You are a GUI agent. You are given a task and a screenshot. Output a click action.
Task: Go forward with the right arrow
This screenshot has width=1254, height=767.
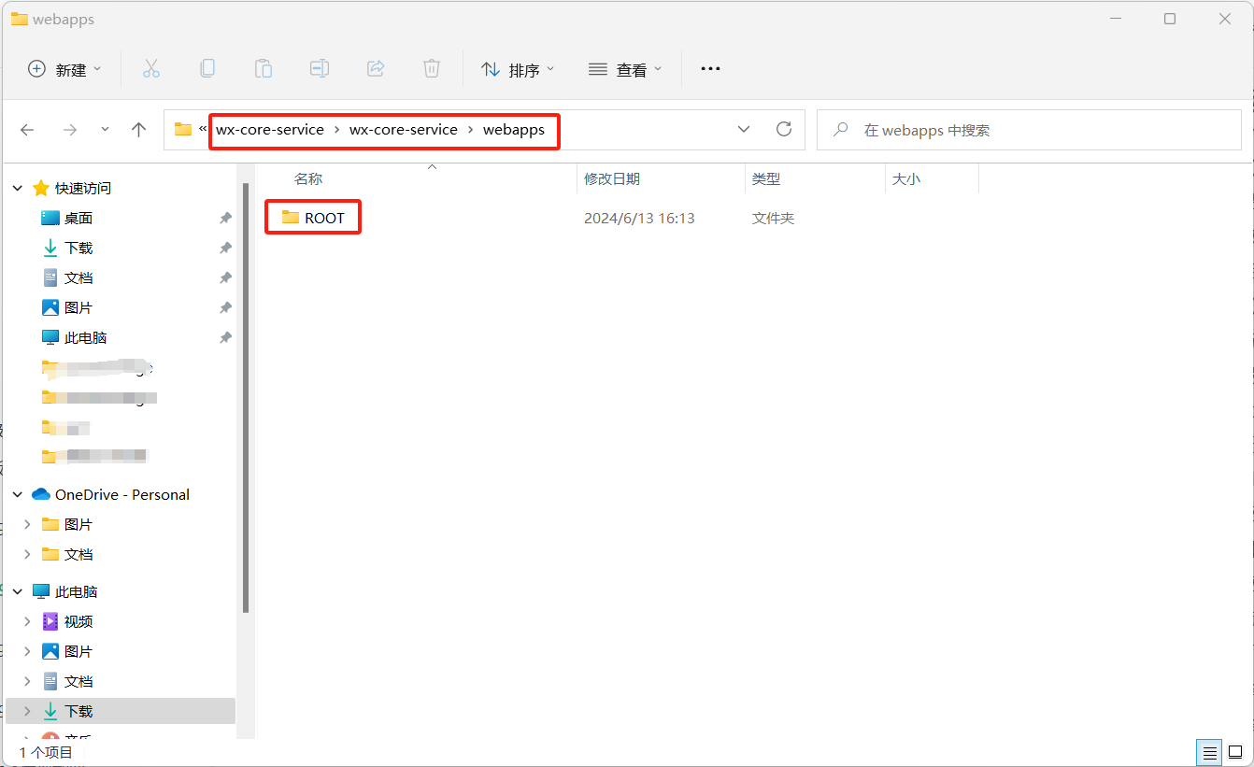tap(69, 130)
